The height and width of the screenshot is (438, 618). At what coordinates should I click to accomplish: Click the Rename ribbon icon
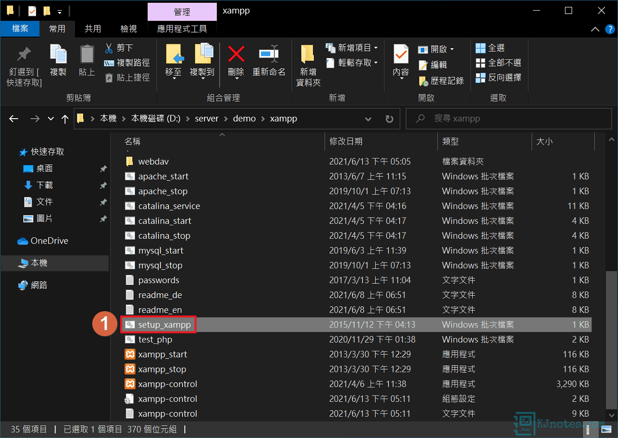tap(268, 54)
